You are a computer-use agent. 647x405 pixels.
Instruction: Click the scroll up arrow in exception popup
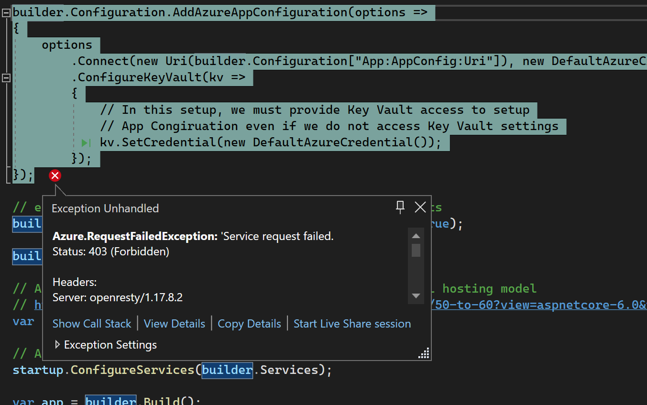[416, 235]
